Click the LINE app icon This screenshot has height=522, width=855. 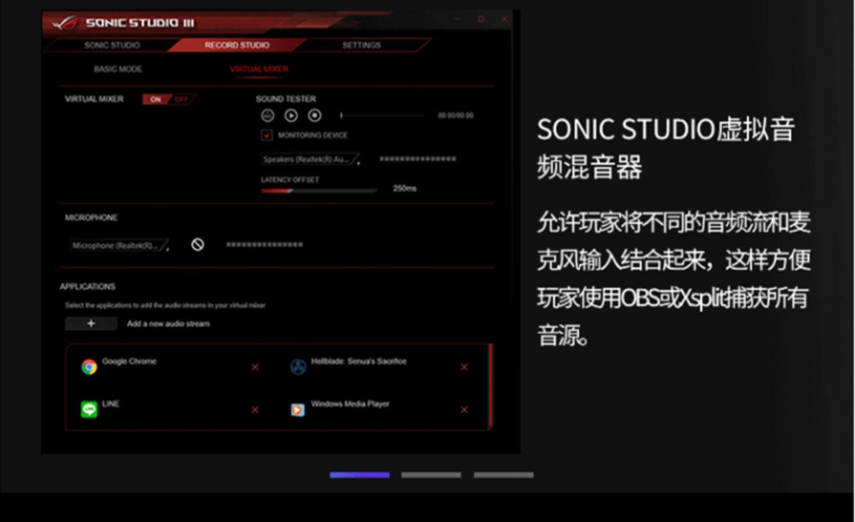(x=89, y=409)
